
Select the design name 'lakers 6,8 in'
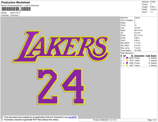click(15, 13)
